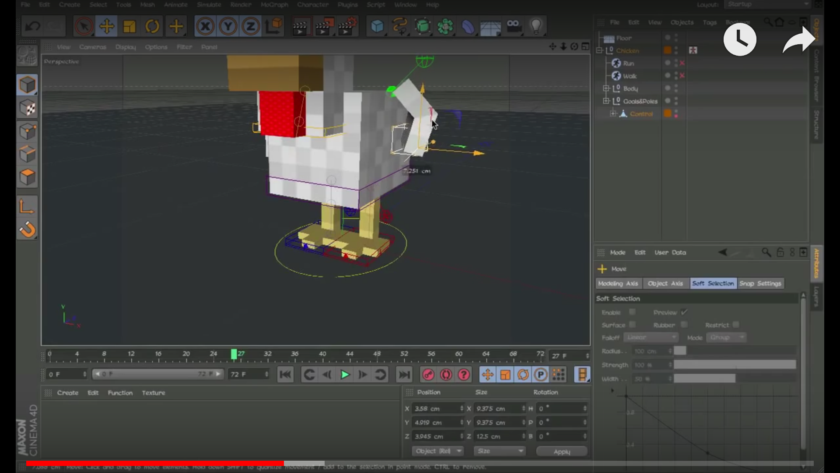Toggle the coordinate system cube icon
840x473 pixels.
[x=274, y=27]
